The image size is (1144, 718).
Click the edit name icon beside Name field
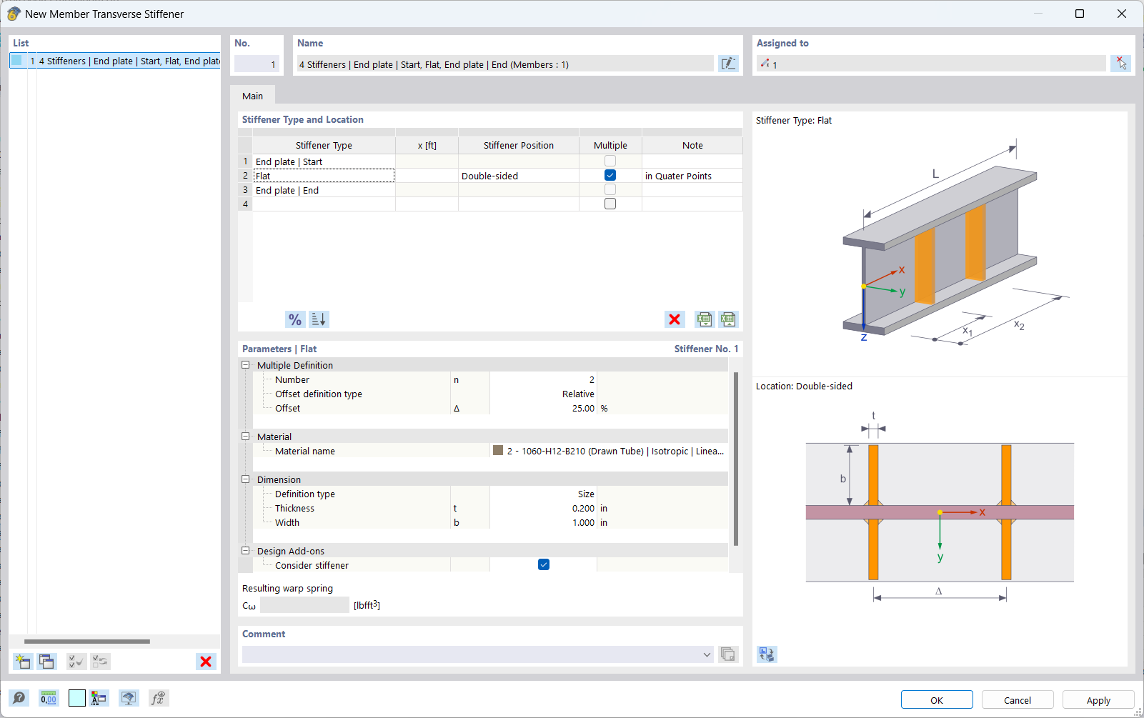click(728, 64)
